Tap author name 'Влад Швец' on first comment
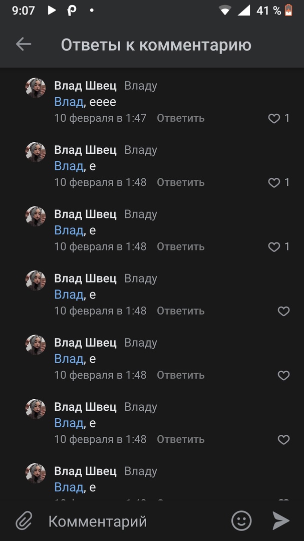 [85, 86]
